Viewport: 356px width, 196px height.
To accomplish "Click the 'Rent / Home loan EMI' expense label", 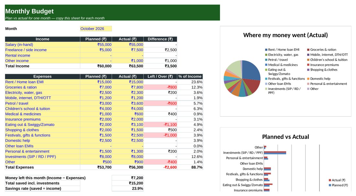I will [x=42, y=82].
